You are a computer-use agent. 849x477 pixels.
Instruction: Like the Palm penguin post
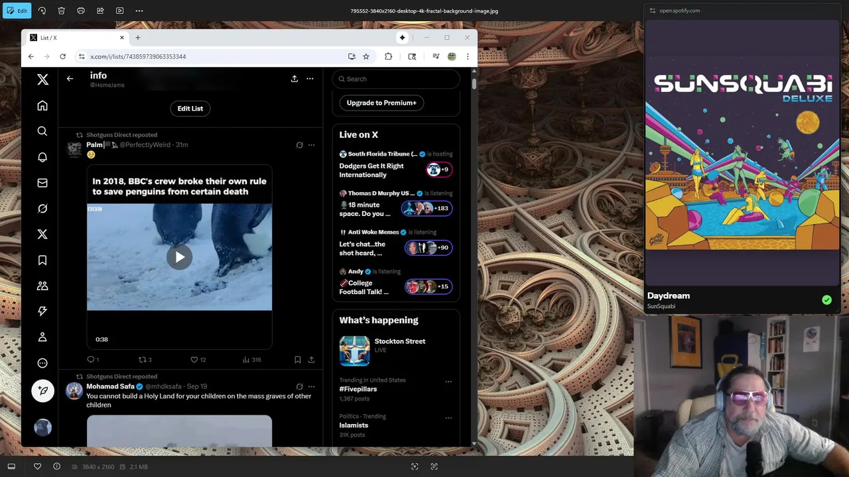[198, 360]
